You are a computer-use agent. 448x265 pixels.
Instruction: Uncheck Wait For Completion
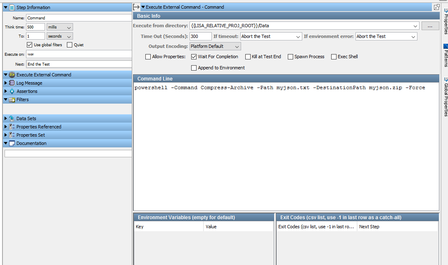point(194,57)
